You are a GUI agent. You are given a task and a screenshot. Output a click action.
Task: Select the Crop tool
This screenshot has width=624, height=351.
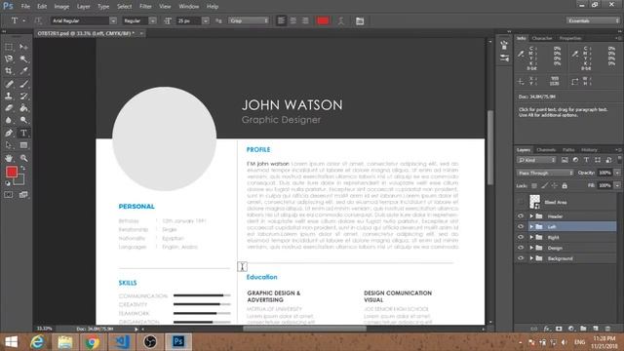[x=9, y=71]
